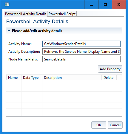This screenshot has width=128, height=134.
Task: Click the Activity Description text box
Action: click(x=81, y=52)
